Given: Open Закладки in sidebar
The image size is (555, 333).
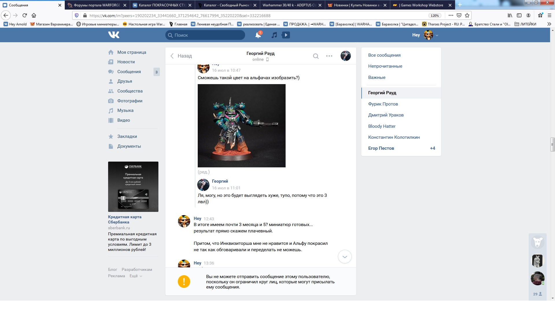Looking at the screenshot, I should [127, 136].
